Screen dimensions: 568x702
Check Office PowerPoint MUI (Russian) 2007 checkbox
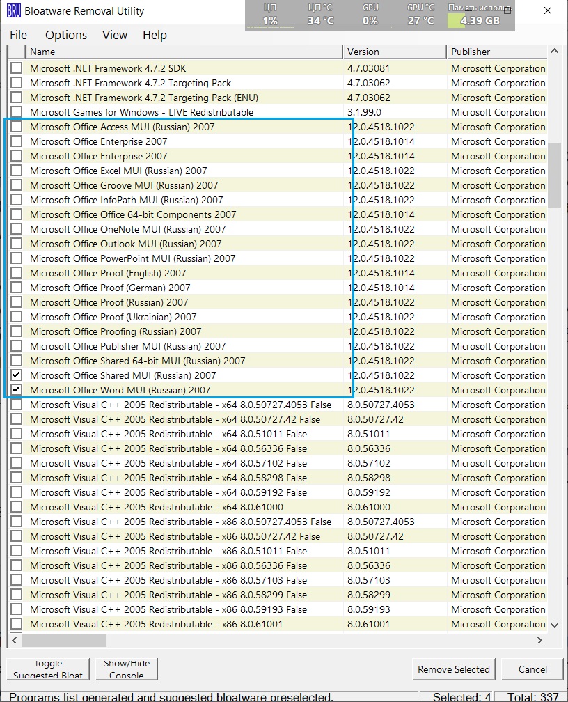17,258
